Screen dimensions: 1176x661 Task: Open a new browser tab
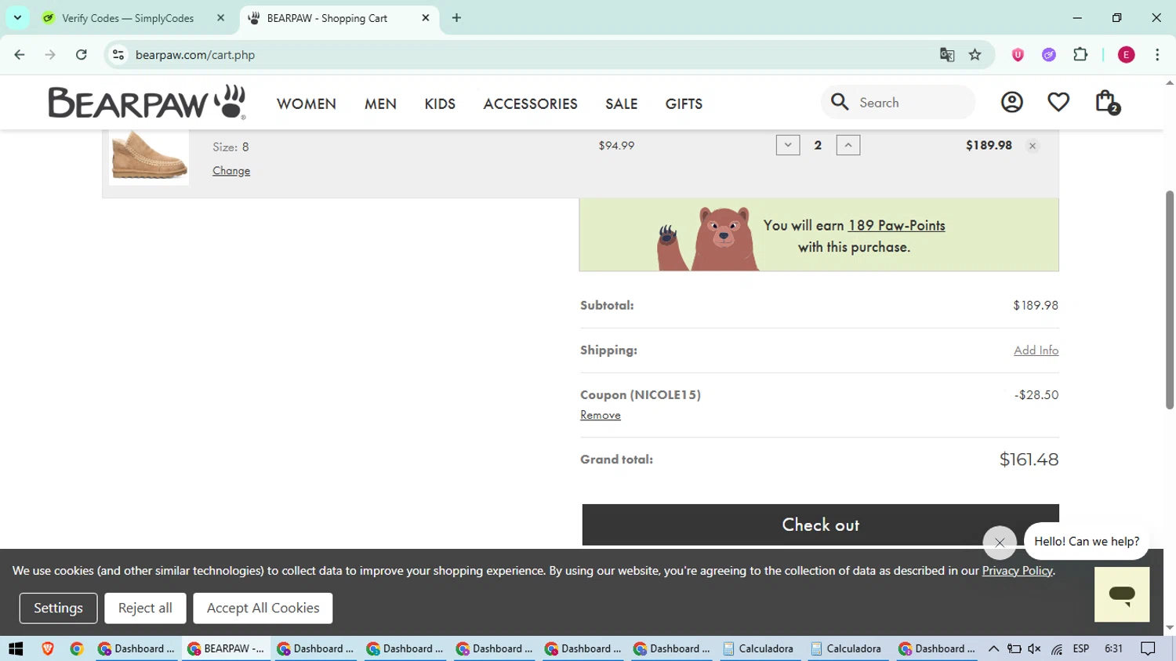[456, 18]
